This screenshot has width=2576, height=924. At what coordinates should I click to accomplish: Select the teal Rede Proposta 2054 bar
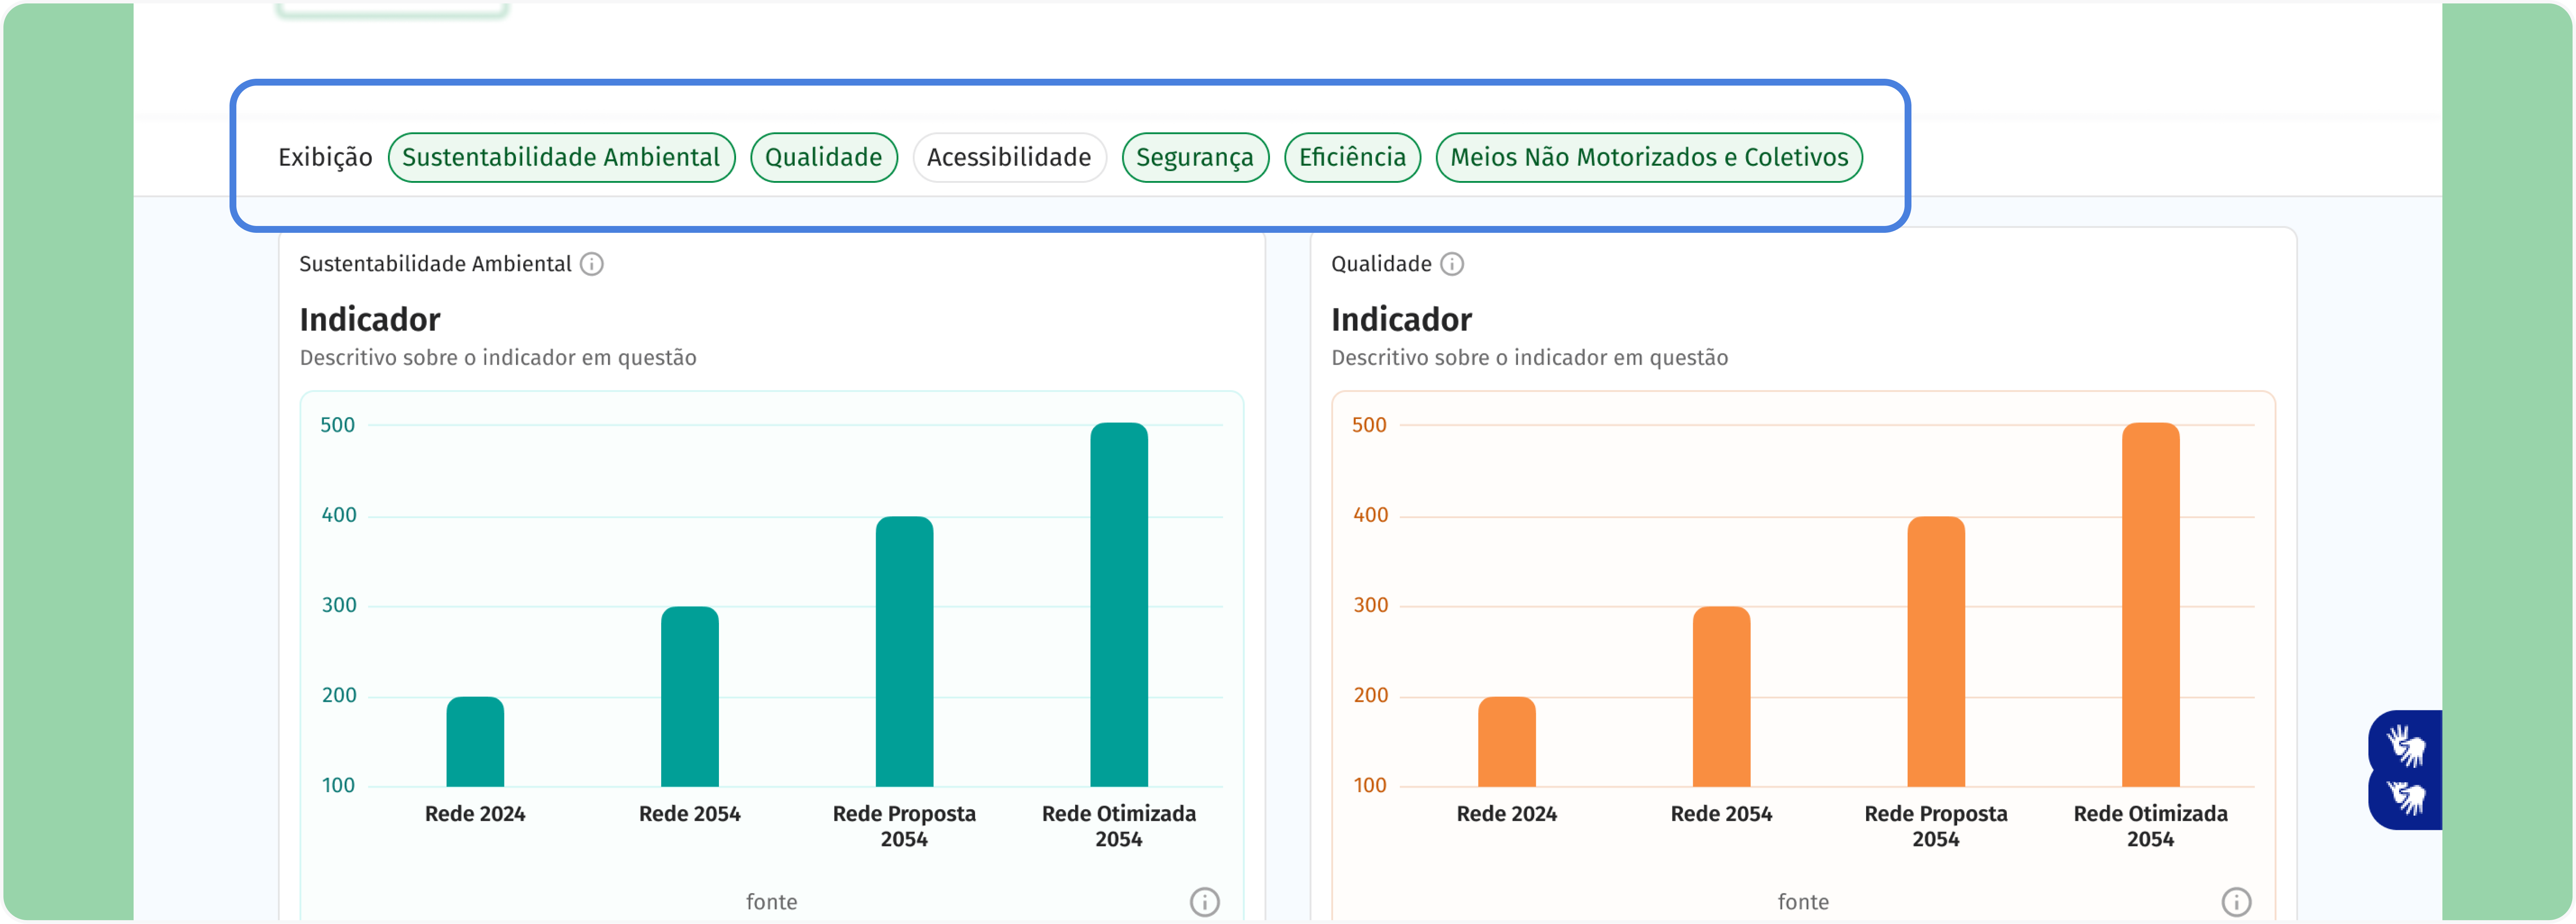905,652
